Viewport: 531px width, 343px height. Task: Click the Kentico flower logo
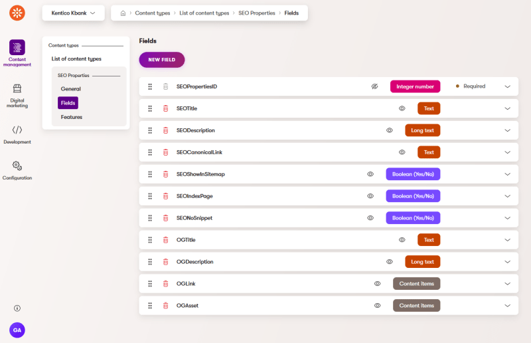pyautogui.click(x=17, y=13)
